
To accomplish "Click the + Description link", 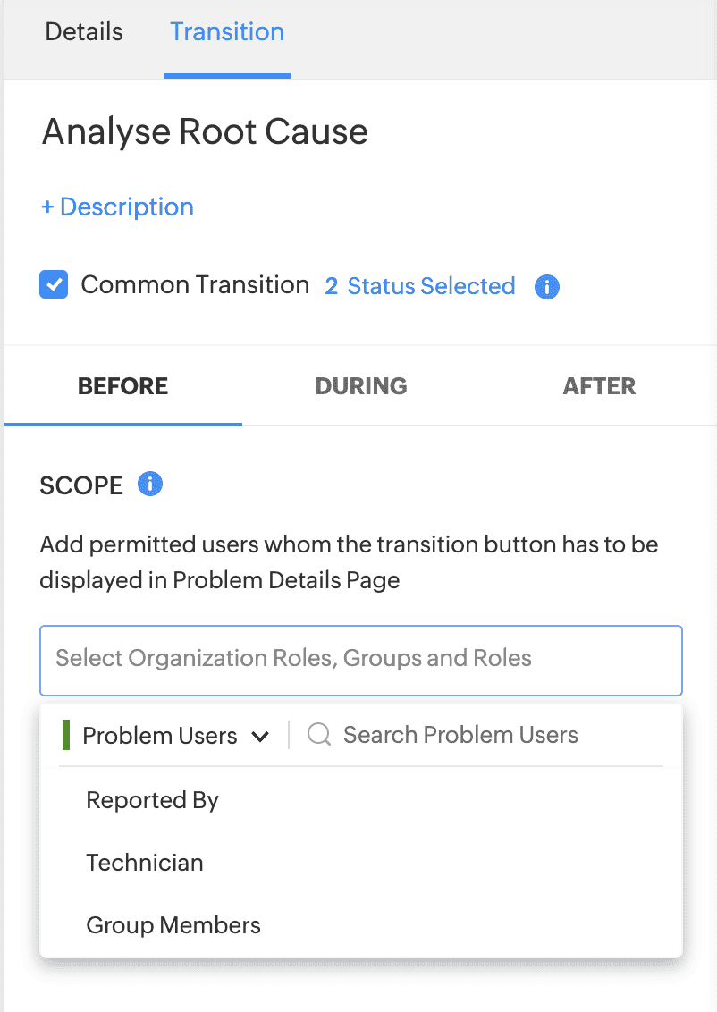I will point(117,207).
